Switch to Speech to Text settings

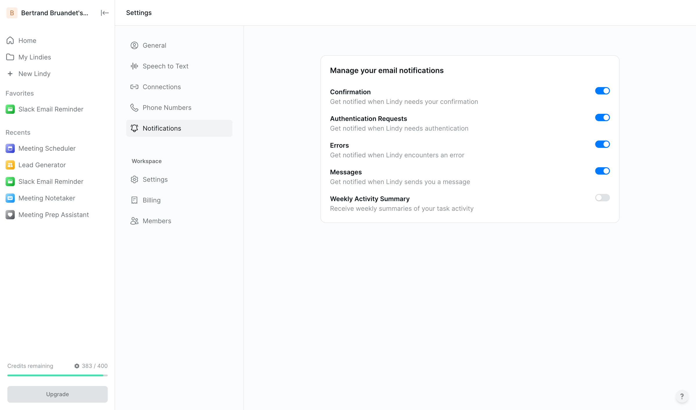point(179,66)
